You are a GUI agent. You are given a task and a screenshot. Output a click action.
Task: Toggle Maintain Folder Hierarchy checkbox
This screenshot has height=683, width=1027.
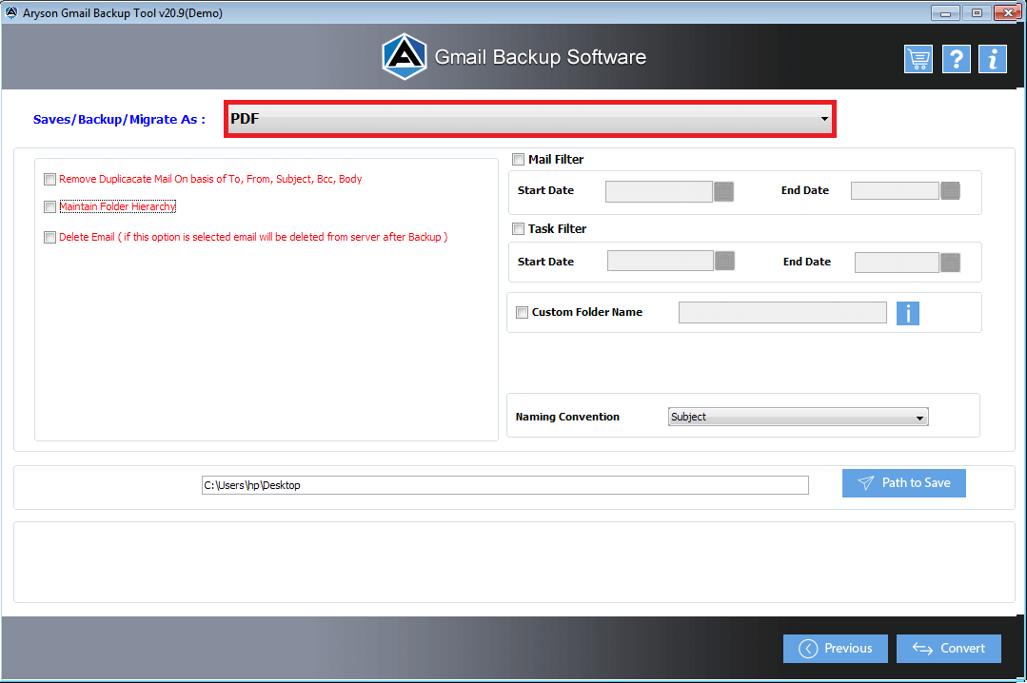[49, 207]
